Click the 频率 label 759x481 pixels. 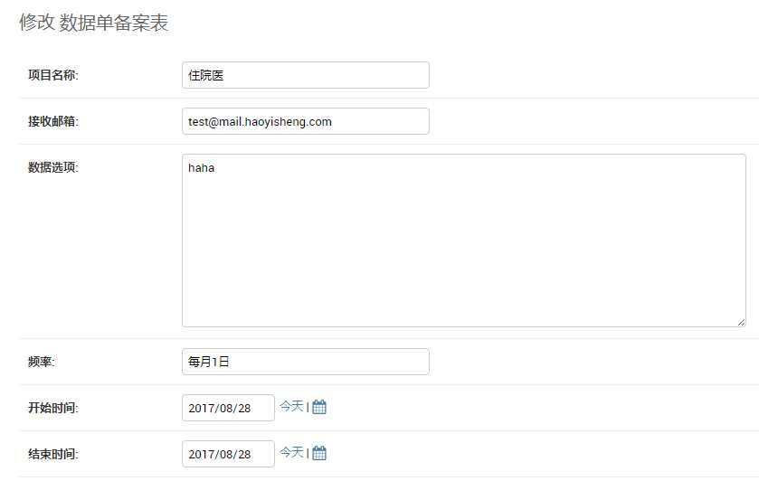(x=41, y=362)
